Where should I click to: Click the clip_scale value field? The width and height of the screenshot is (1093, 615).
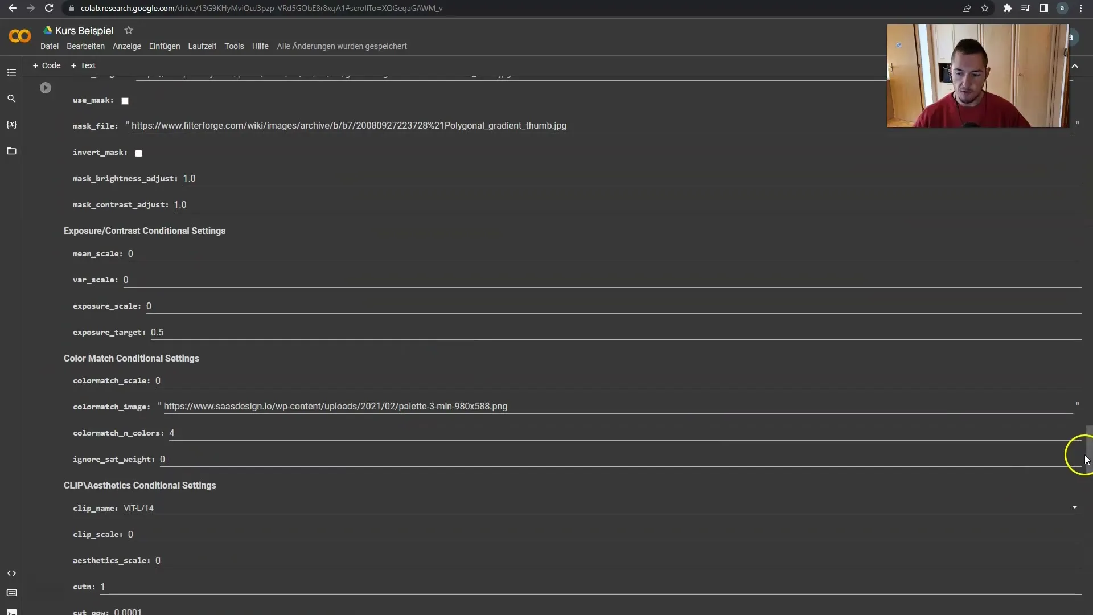click(x=604, y=534)
